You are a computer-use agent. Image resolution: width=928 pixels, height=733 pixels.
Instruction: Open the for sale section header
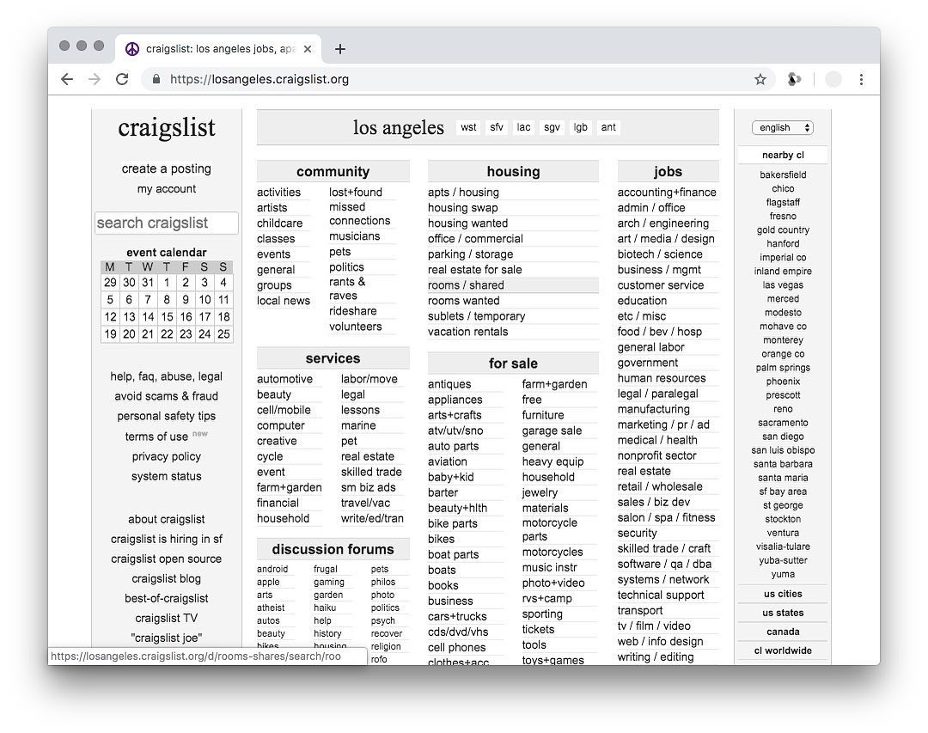tap(513, 363)
